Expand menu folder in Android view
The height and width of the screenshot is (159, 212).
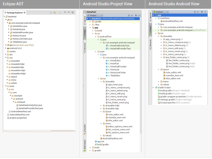coord(159,82)
